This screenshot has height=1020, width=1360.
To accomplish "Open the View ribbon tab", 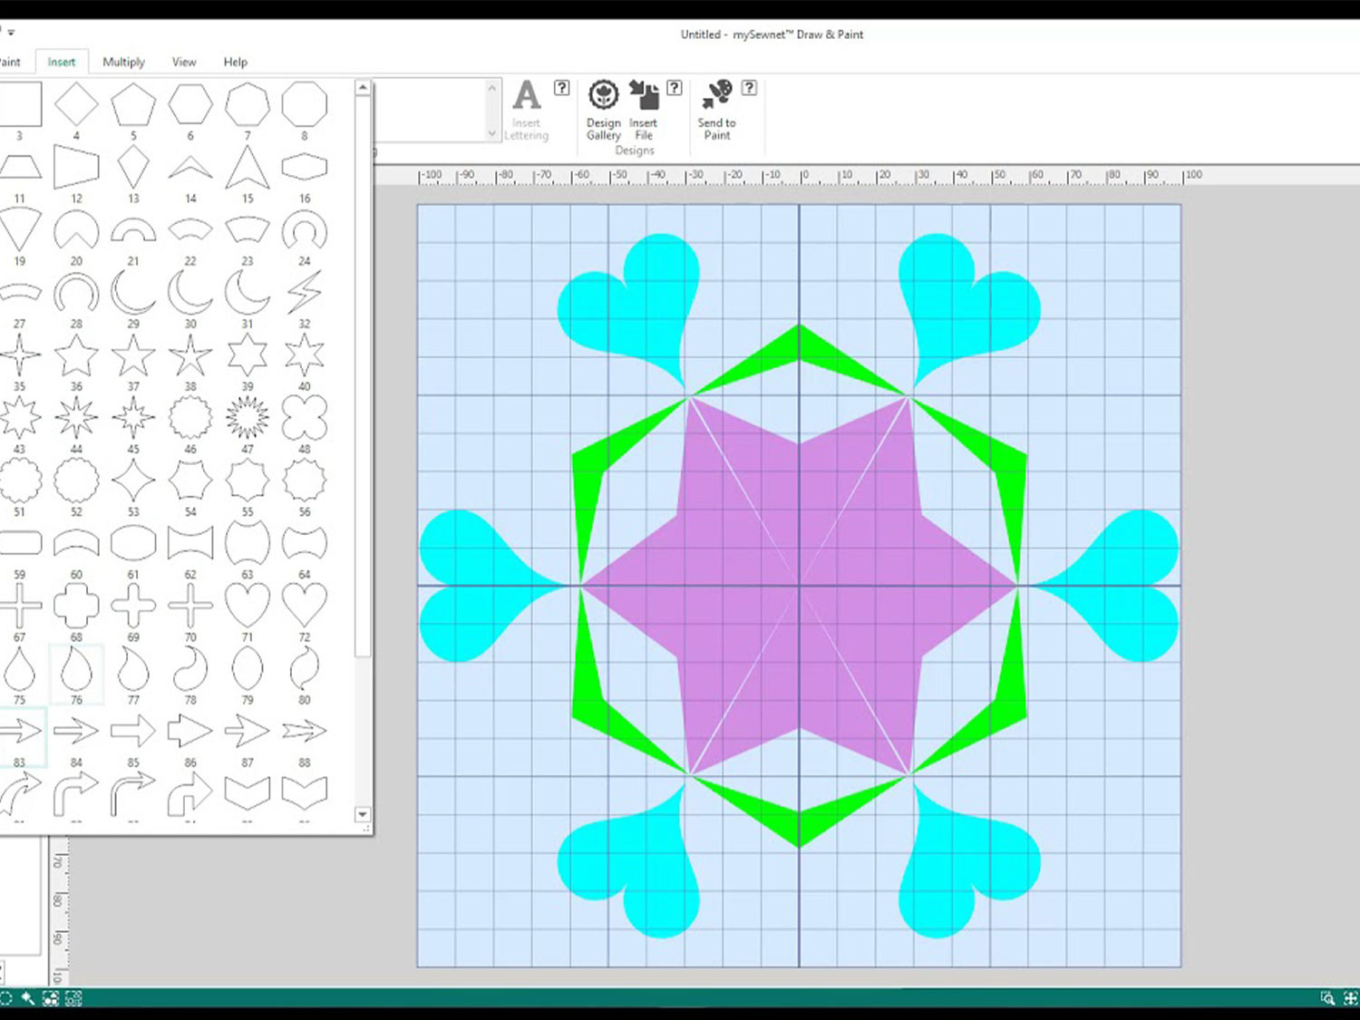I will click(184, 62).
